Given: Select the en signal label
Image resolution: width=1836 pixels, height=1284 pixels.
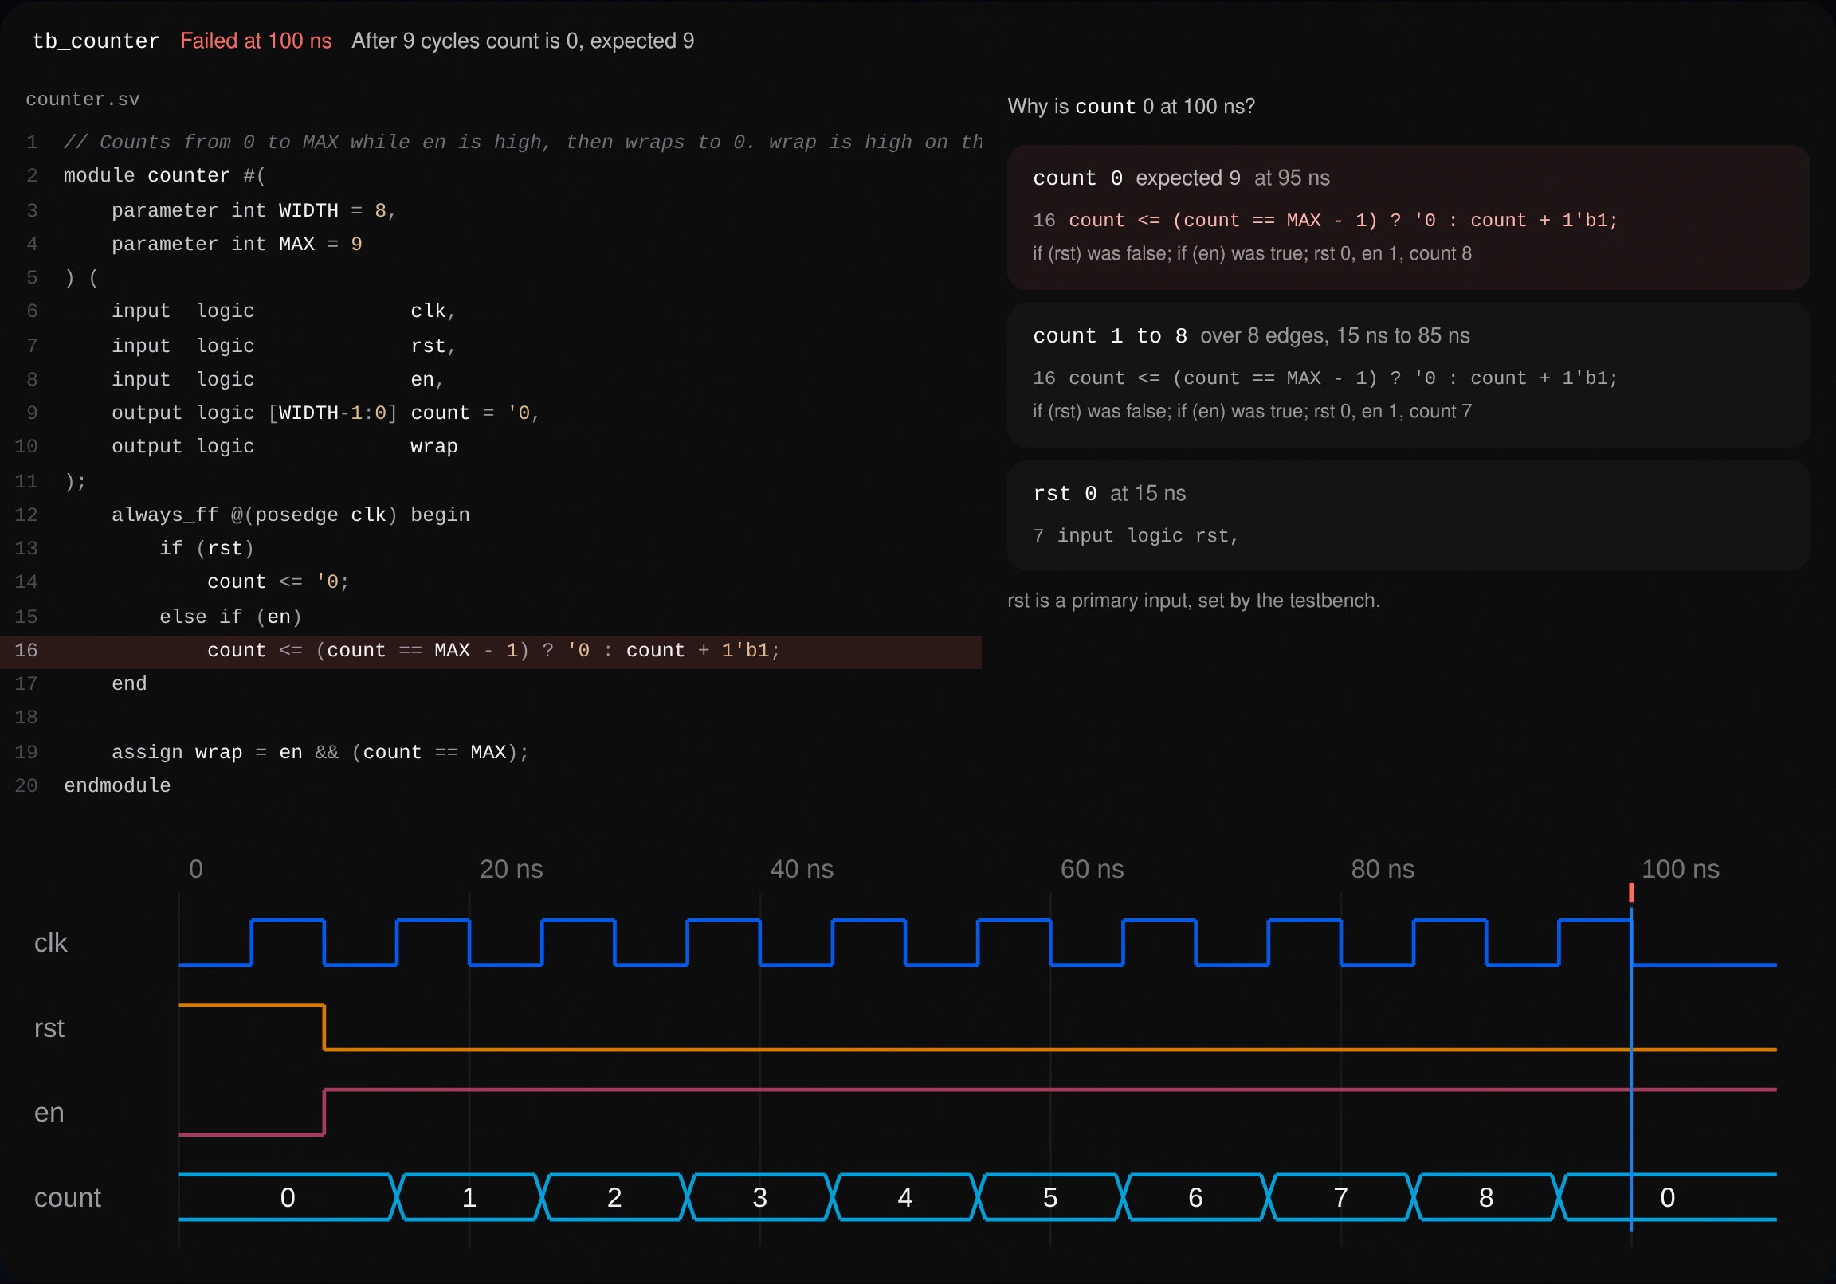Looking at the screenshot, I should click(x=49, y=1113).
